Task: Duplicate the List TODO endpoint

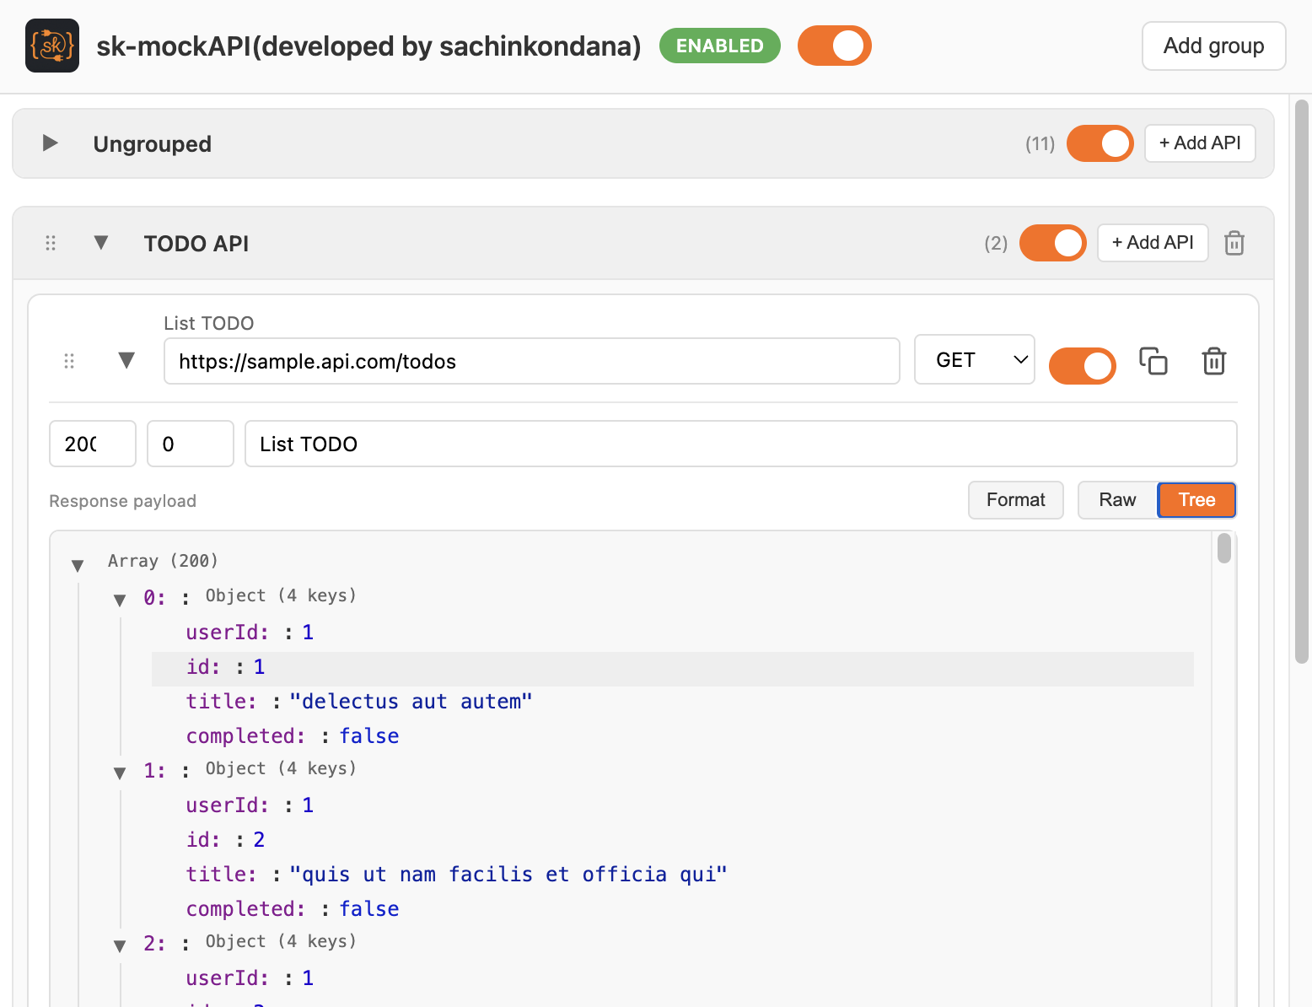Action: [x=1153, y=361]
